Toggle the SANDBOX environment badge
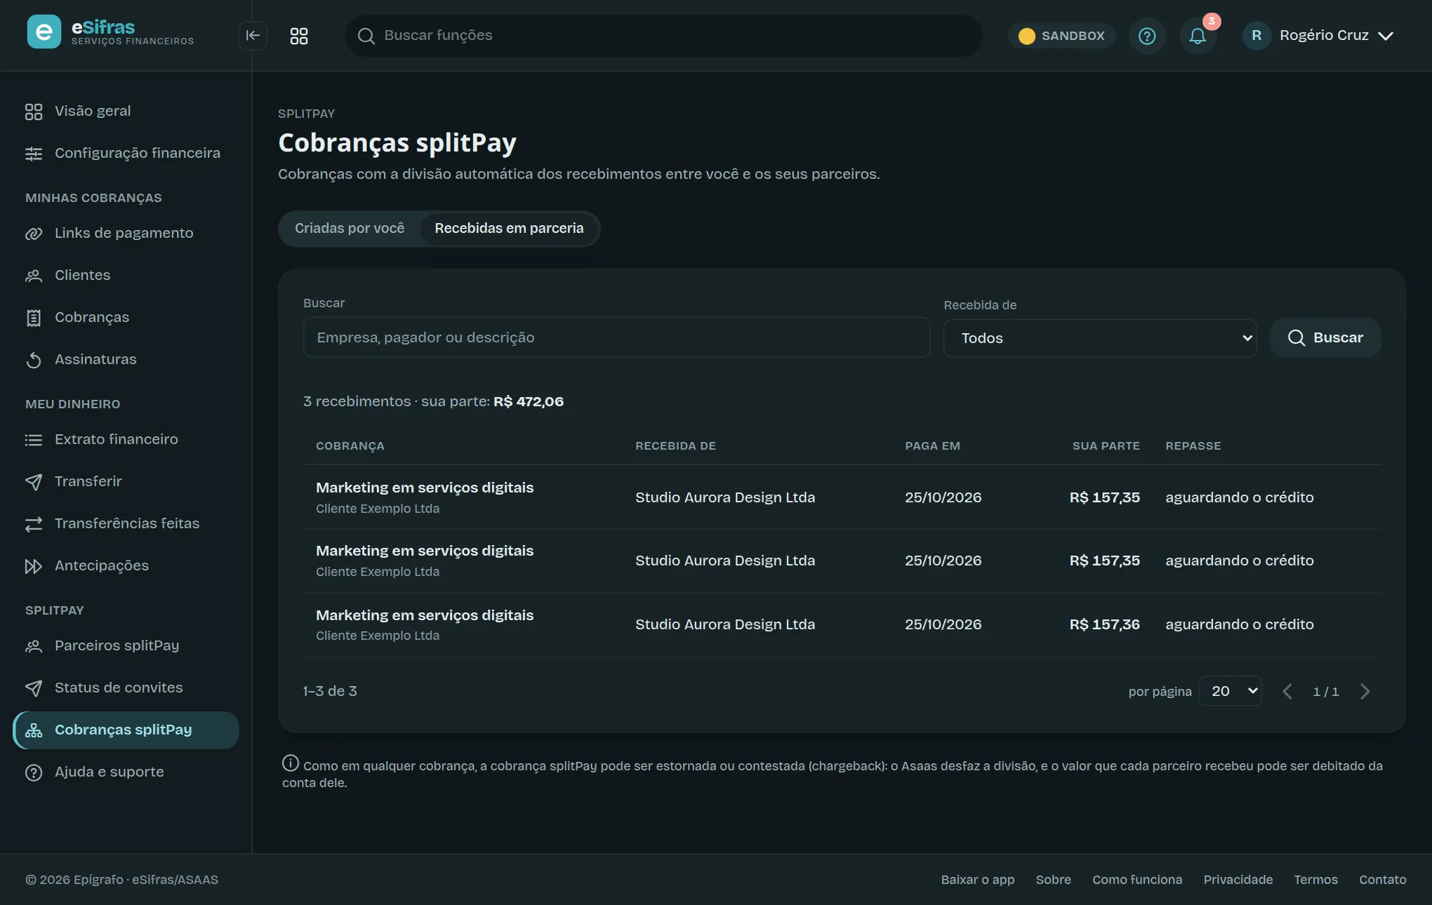Viewport: 1432px width, 905px height. (1061, 36)
